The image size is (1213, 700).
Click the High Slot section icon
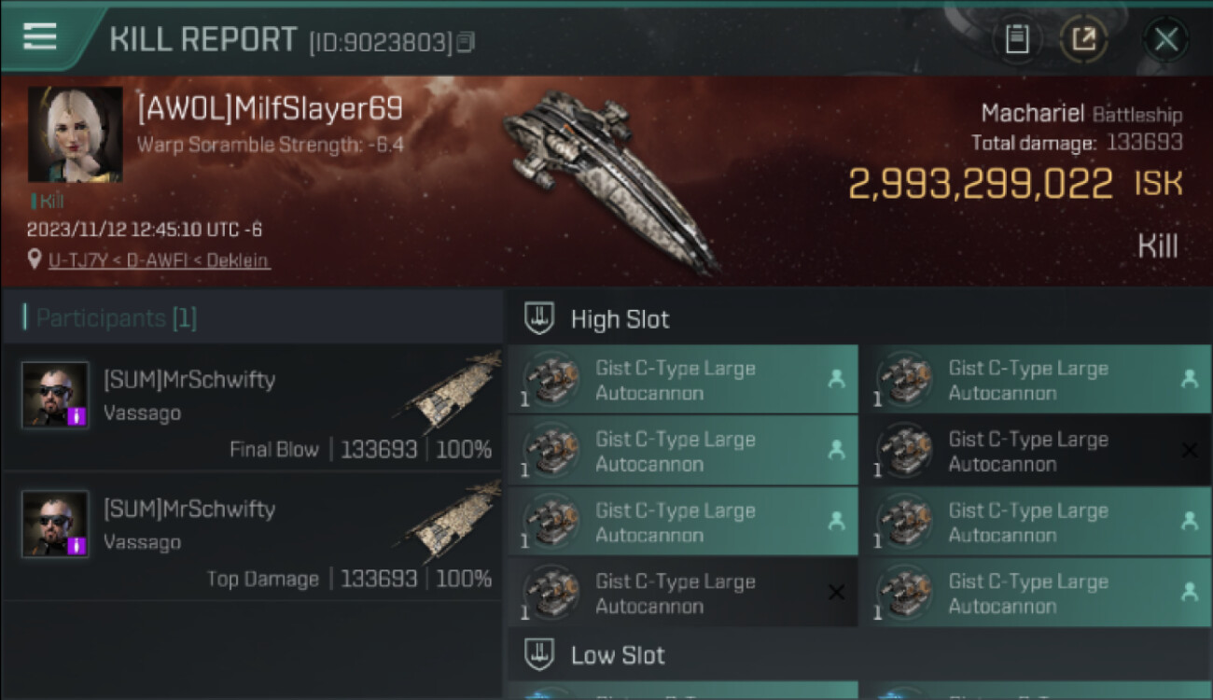[539, 318]
